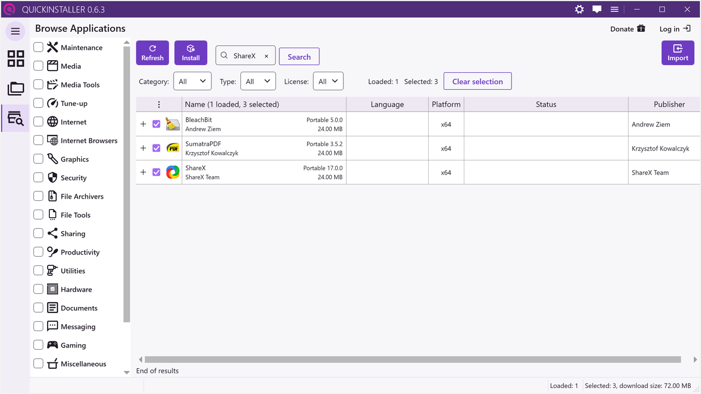The width and height of the screenshot is (701, 394).
Task: Click the QuickInstaller logo
Action: 9,9
